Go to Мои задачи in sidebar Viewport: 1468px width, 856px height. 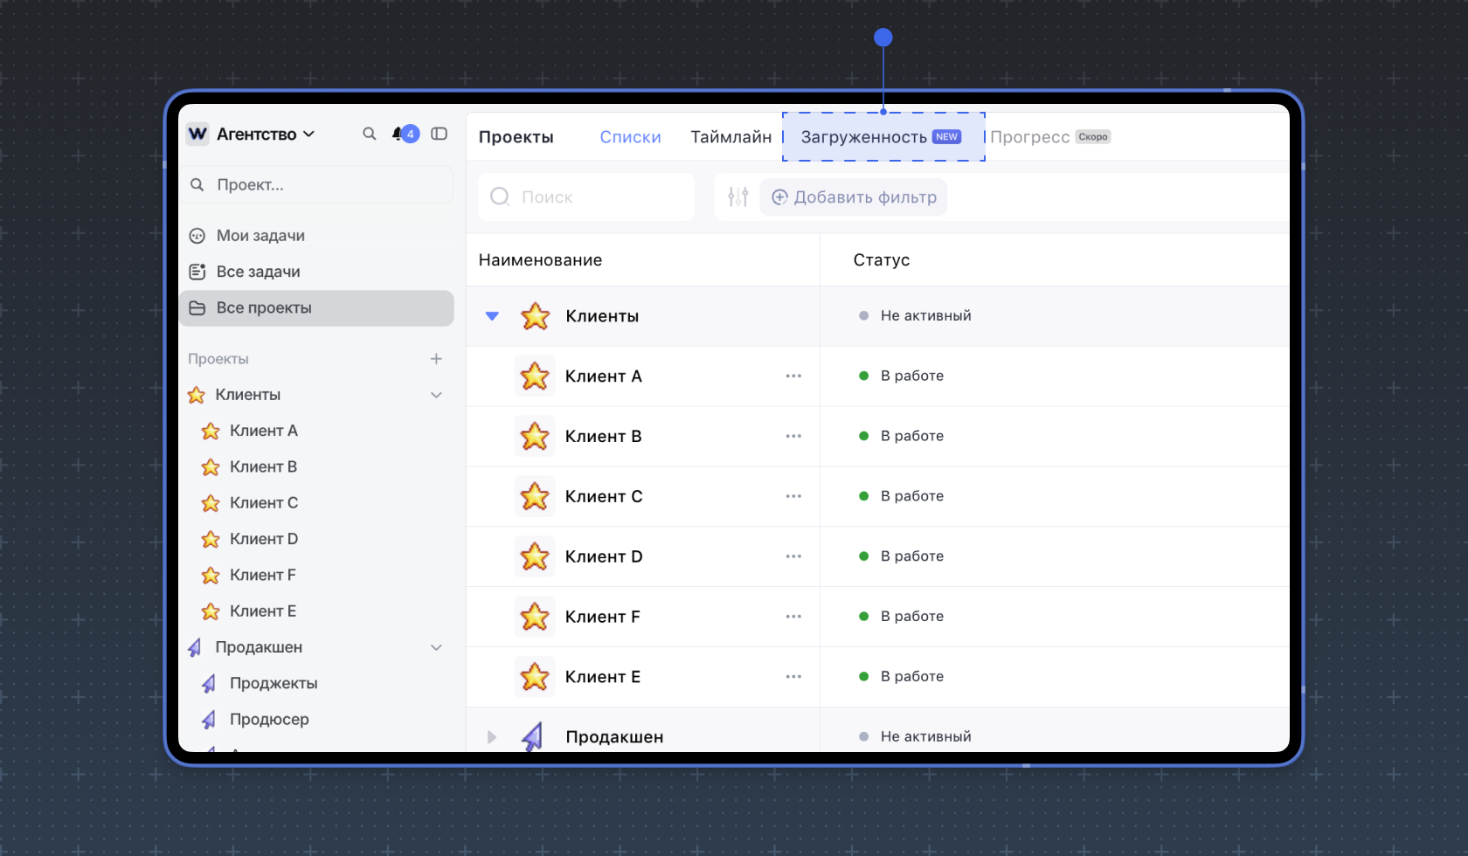click(260, 236)
